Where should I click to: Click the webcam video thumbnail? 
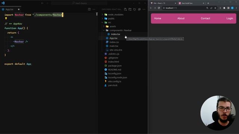click(x=218, y=113)
